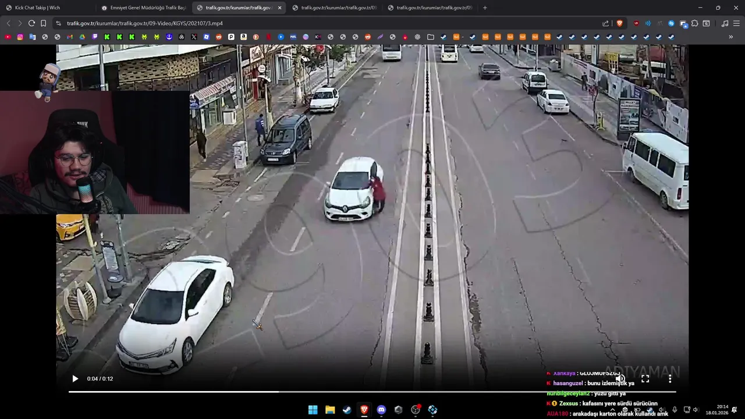The height and width of the screenshot is (419, 745).
Task: Click chat username AUA180
Action: click(557, 414)
